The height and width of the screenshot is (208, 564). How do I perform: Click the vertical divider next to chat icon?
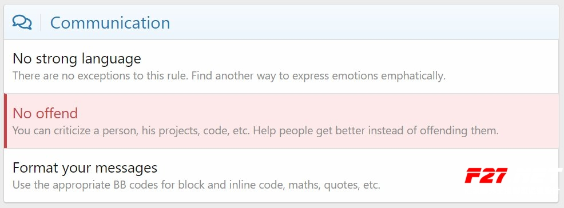[x=41, y=22]
